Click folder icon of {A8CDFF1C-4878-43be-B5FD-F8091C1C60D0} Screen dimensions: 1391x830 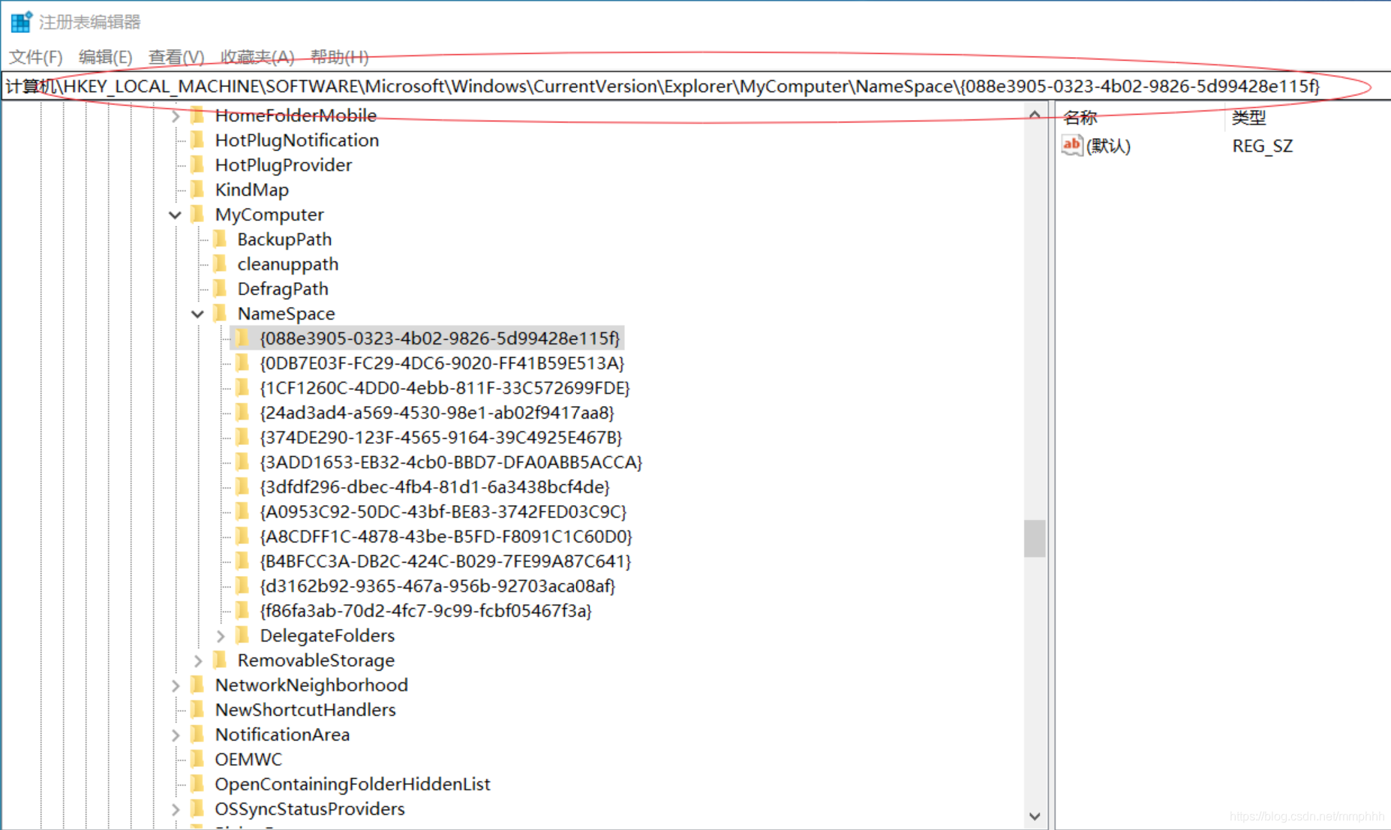pyautogui.click(x=242, y=536)
